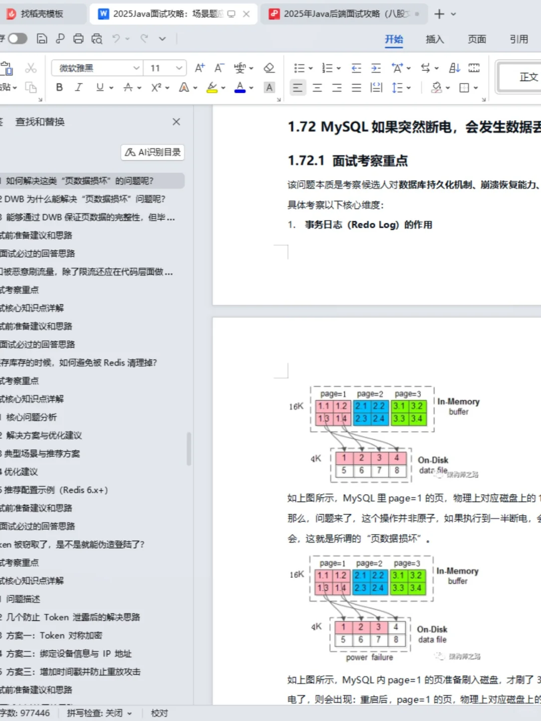Close the 查找和替换 side panel
This screenshot has width=541, height=721.
[176, 122]
